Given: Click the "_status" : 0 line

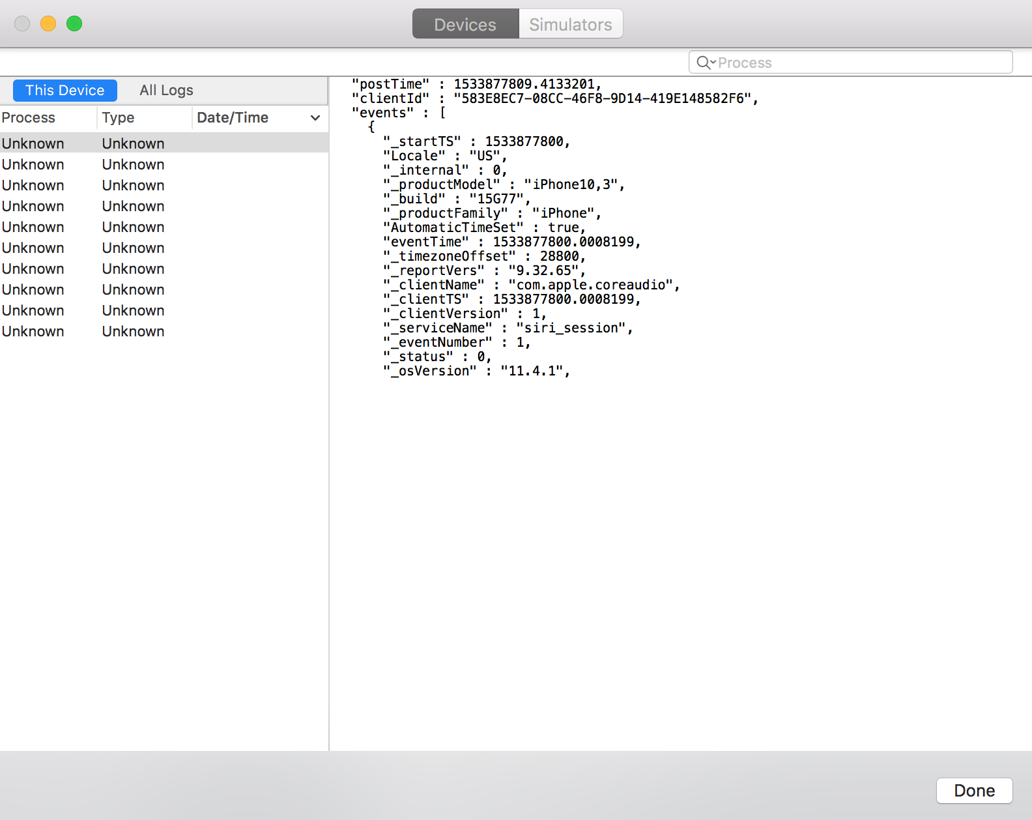Looking at the screenshot, I should pos(437,357).
